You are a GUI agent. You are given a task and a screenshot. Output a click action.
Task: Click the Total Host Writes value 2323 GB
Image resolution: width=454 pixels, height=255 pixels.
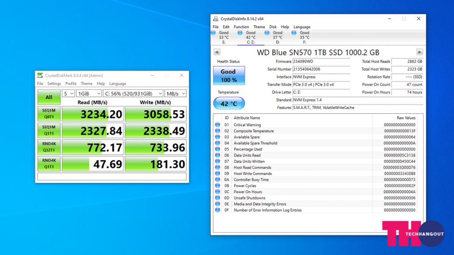point(407,69)
